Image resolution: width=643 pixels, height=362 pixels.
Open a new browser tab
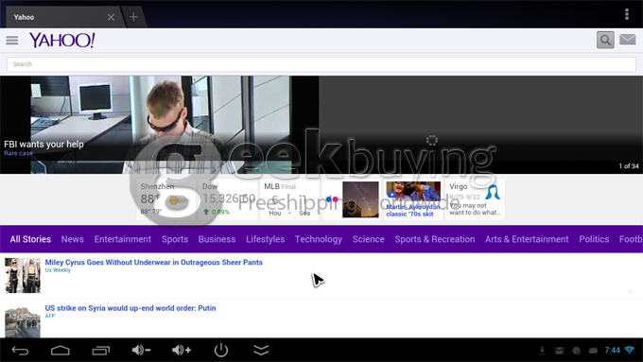click(133, 17)
